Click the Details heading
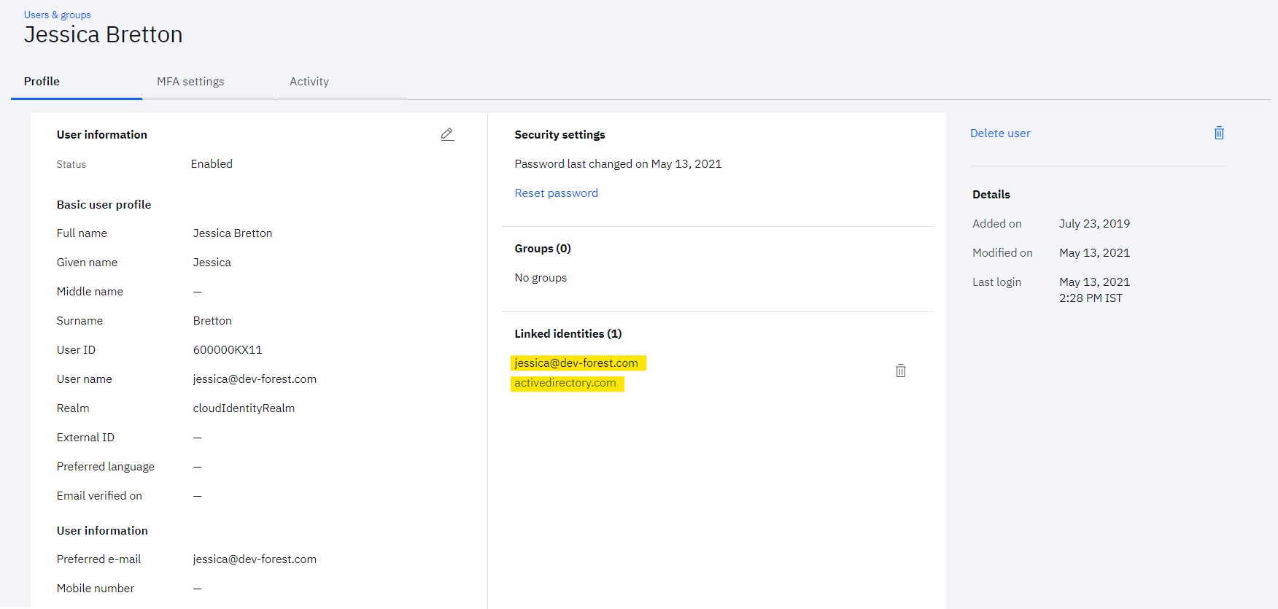This screenshot has width=1278, height=609. (x=991, y=195)
